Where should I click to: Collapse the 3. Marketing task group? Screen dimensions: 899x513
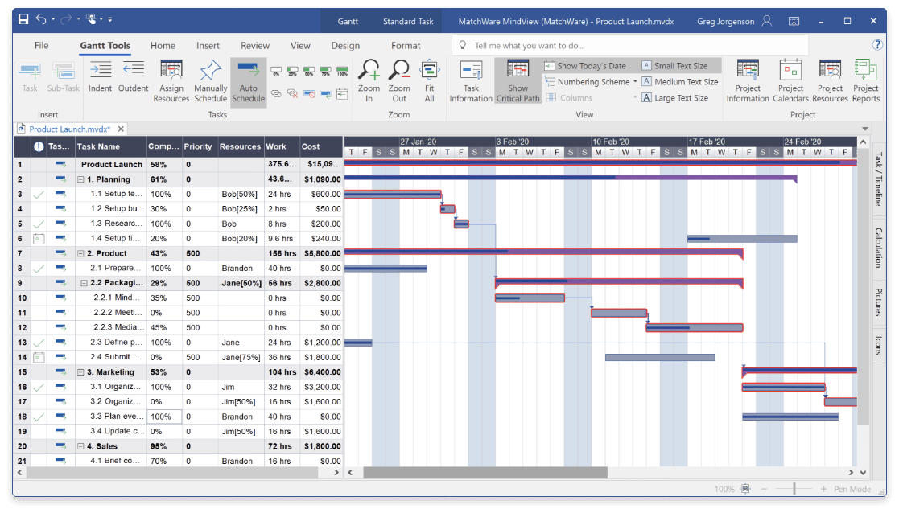pyautogui.click(x=80, y=371)
